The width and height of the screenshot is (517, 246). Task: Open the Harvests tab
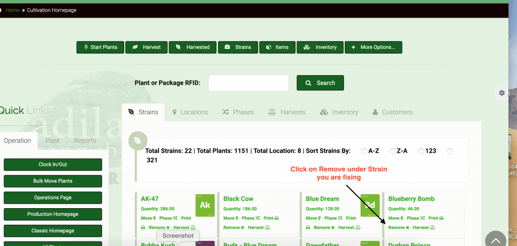tap(287, 112)
